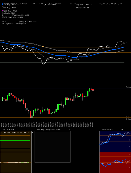Click the MACD sub-panel below the ADX panel

pos(16,163)
